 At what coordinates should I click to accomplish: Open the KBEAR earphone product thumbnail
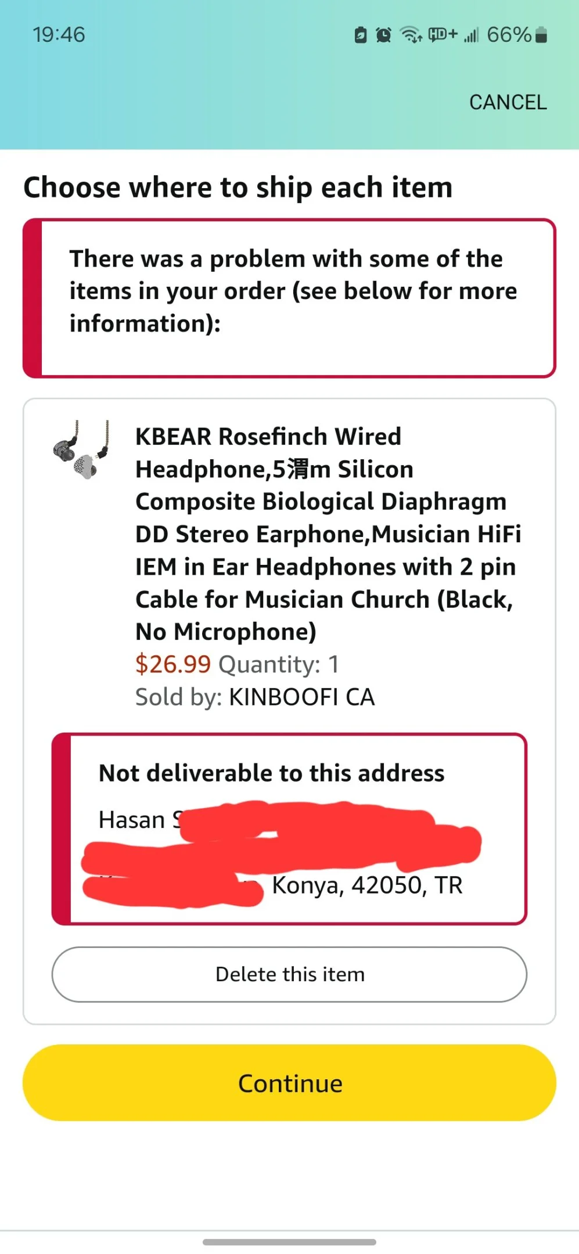[x=81, y=450]
